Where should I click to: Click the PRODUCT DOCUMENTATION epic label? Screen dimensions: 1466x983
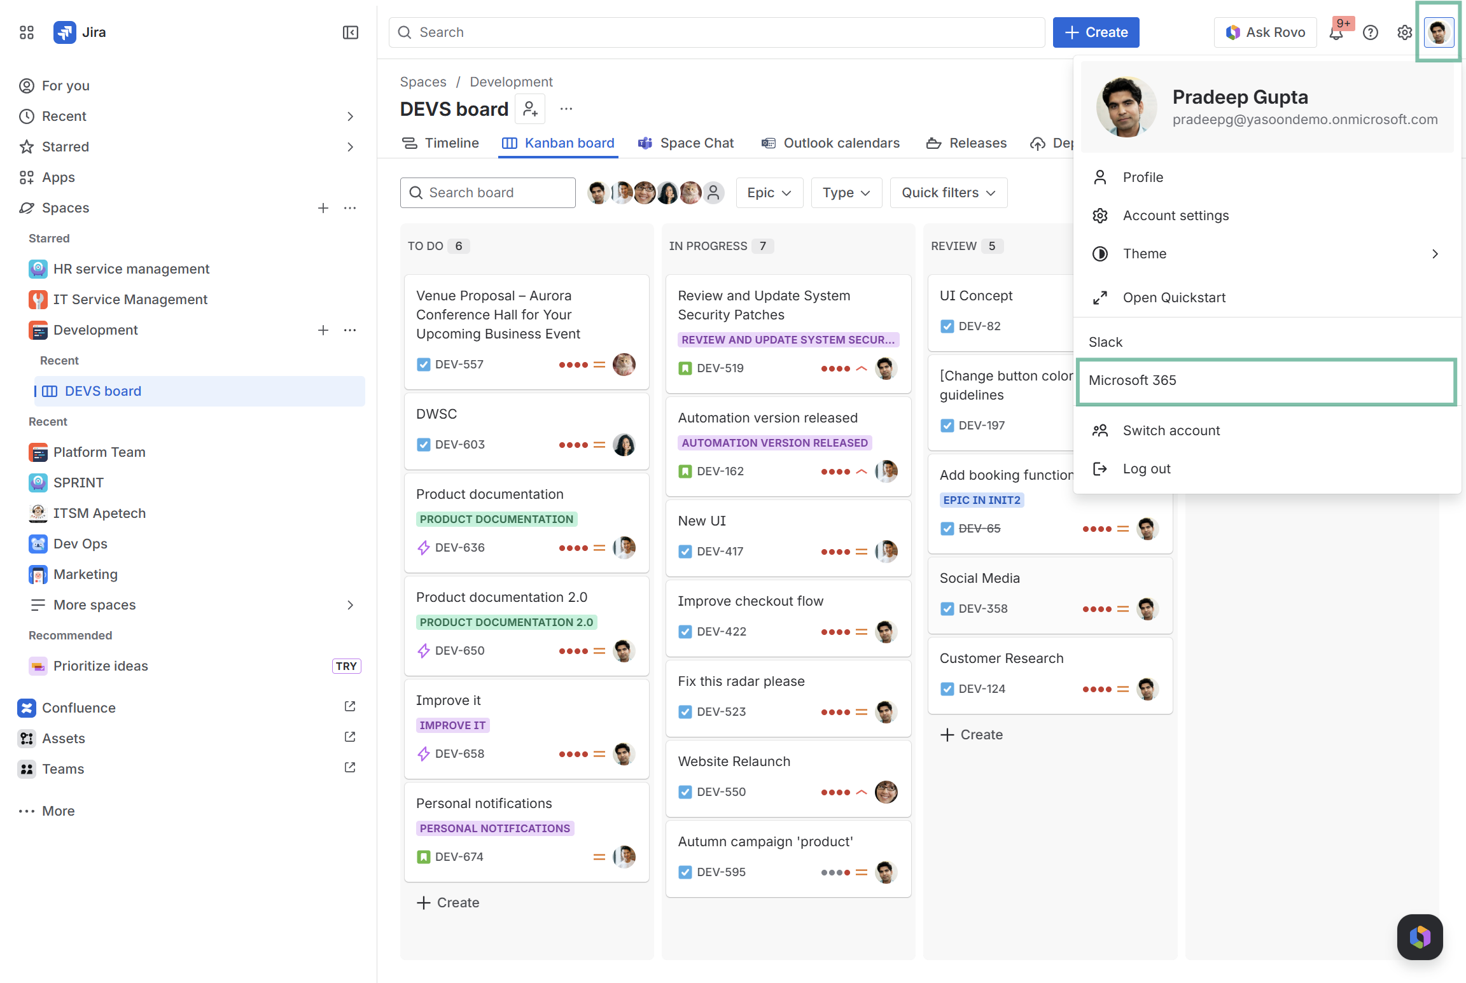[496, 519]
